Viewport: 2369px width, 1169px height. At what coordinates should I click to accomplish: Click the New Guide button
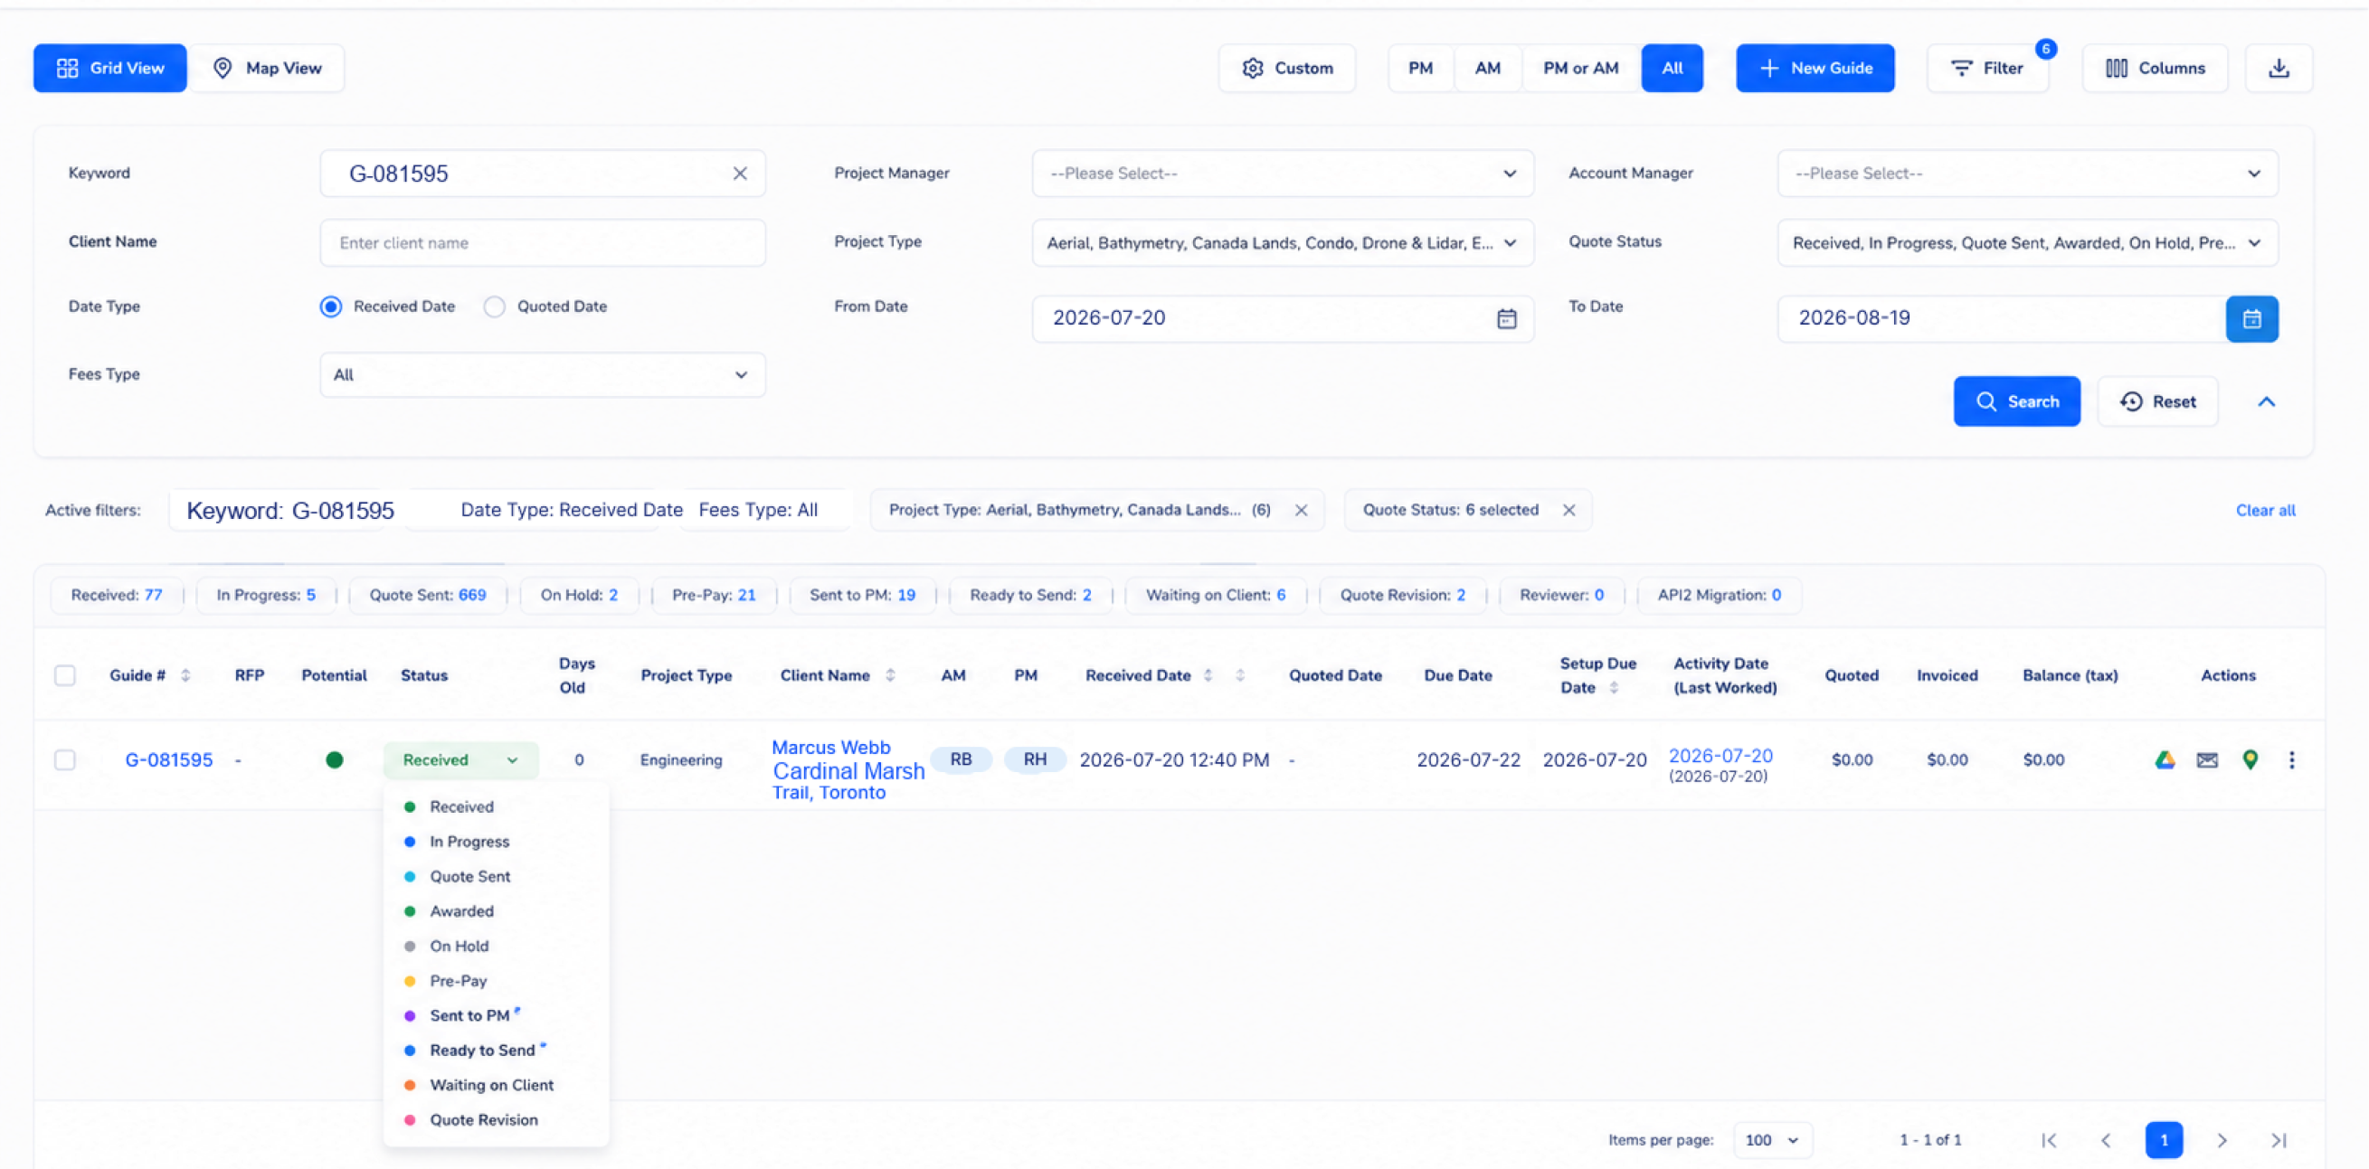coord(1815,68)
